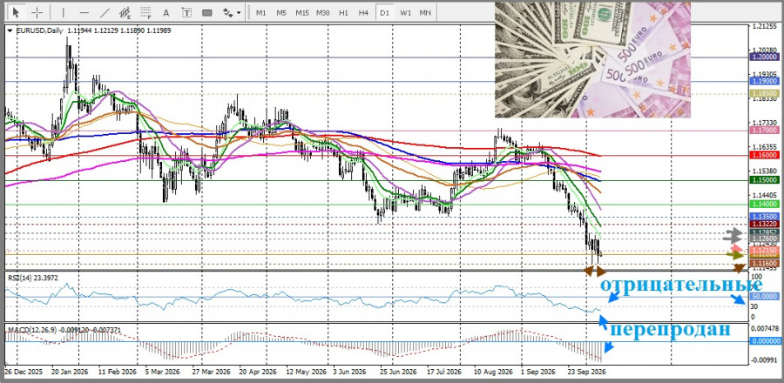Click the 17 Jul 2026 date label
Screen dimensions: 784x383
[x=445, y=373]
